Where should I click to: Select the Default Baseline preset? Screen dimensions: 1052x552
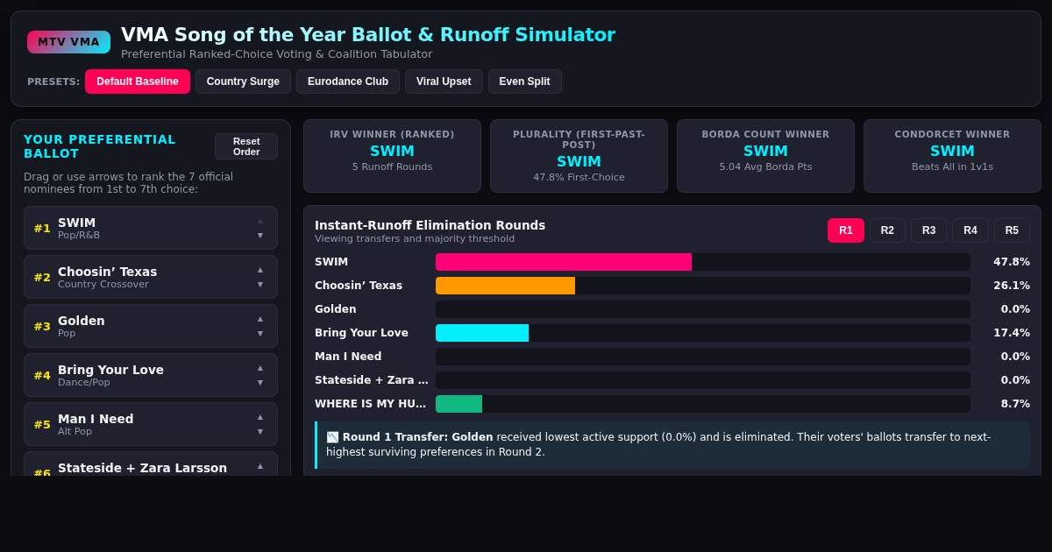pyautogui.click(x=138, y=81)
